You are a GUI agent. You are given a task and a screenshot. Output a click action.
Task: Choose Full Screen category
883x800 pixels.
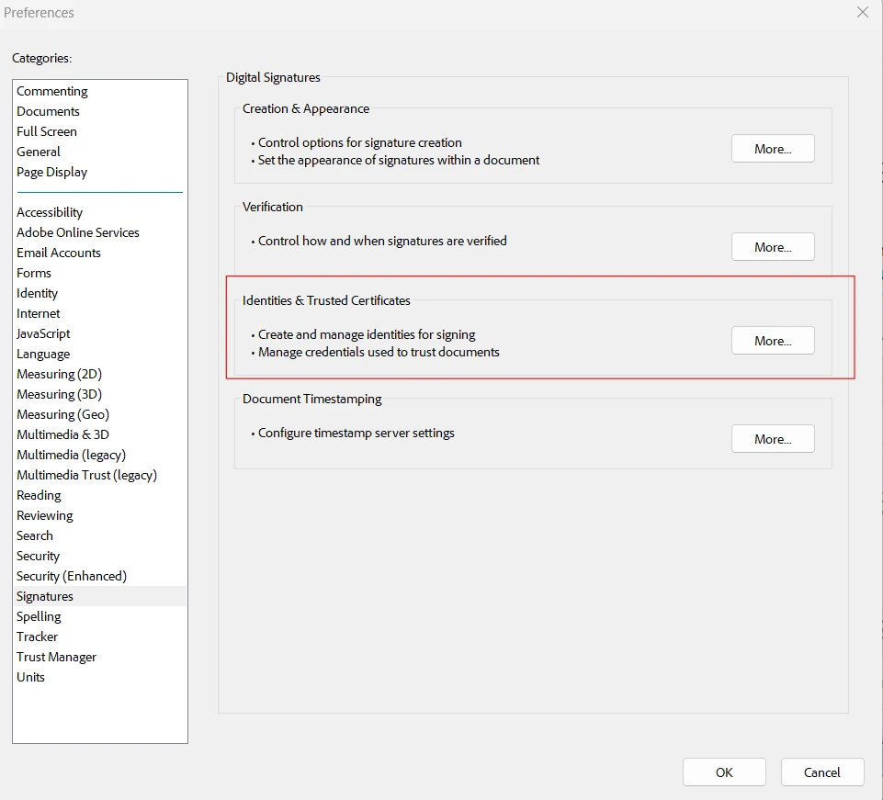click(47, 131)
